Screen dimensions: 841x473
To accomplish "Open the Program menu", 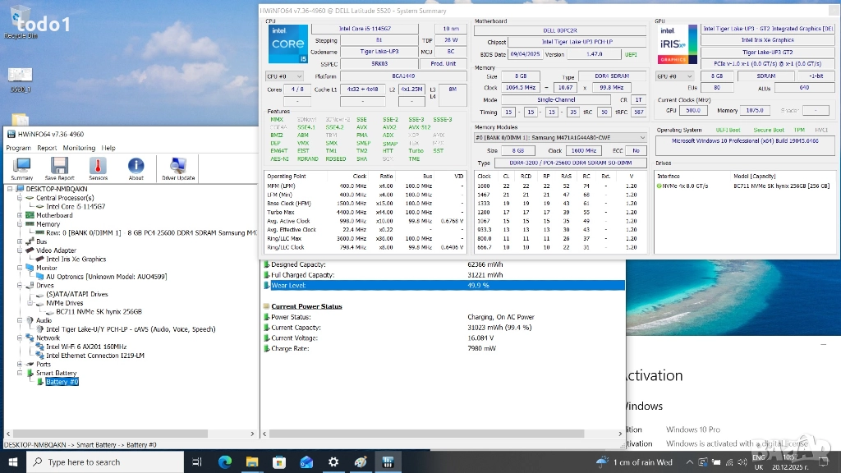I will tap(18, 148).
